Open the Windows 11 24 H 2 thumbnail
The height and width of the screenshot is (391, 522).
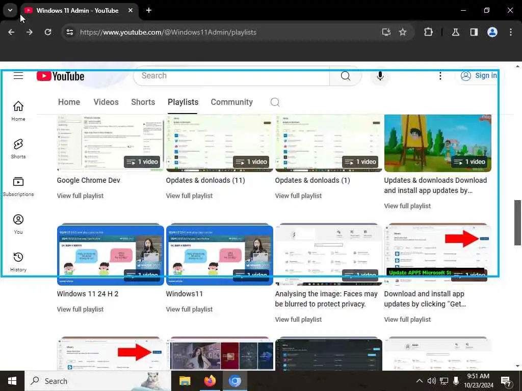[x=111, y=255]
